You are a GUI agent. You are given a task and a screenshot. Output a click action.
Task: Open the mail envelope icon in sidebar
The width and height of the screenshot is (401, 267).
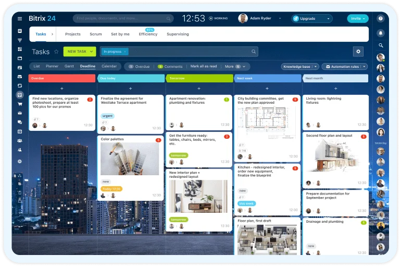[x=20, y=113]
